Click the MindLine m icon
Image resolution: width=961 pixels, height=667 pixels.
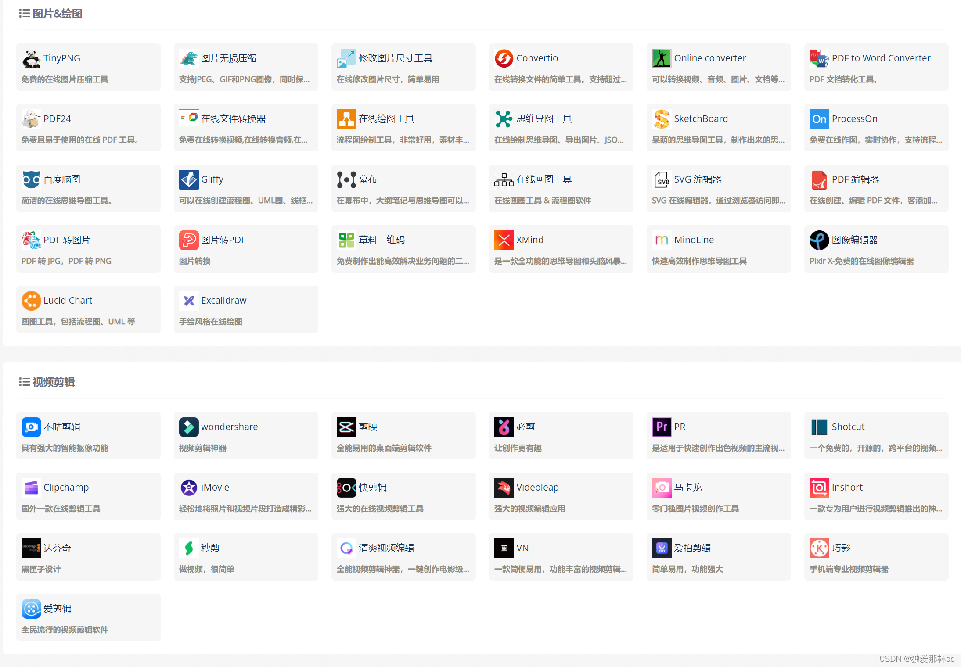point(662,240)
